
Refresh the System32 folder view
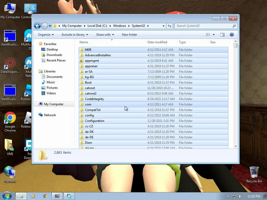tap(169, 26)
